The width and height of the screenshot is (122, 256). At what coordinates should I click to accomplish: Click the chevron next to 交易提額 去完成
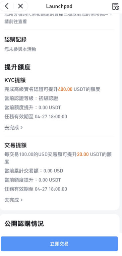(x=22, y=200)
